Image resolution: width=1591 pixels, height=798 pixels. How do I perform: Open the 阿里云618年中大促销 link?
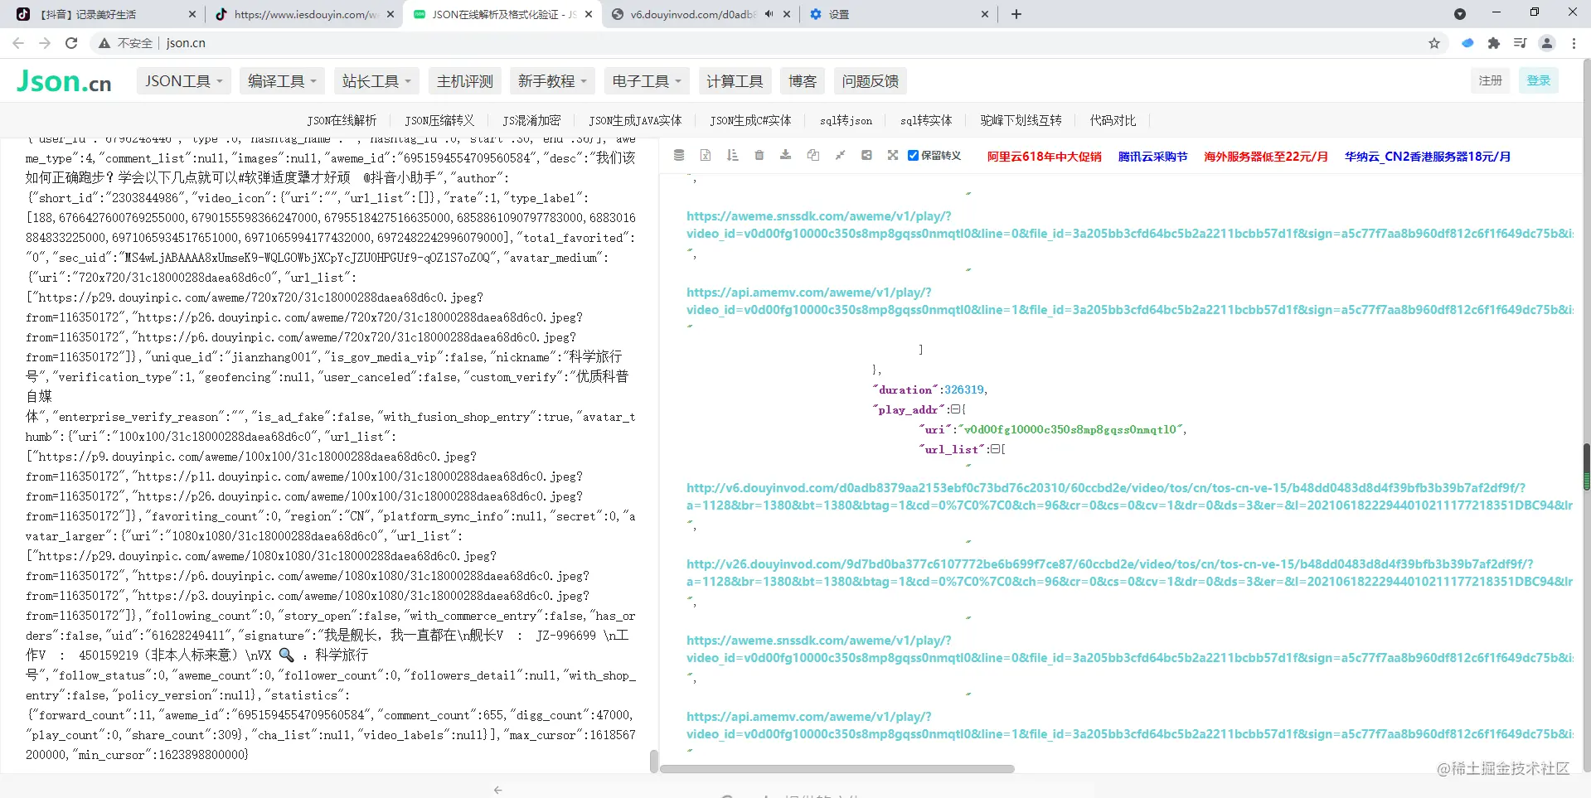pos(1044,156)
